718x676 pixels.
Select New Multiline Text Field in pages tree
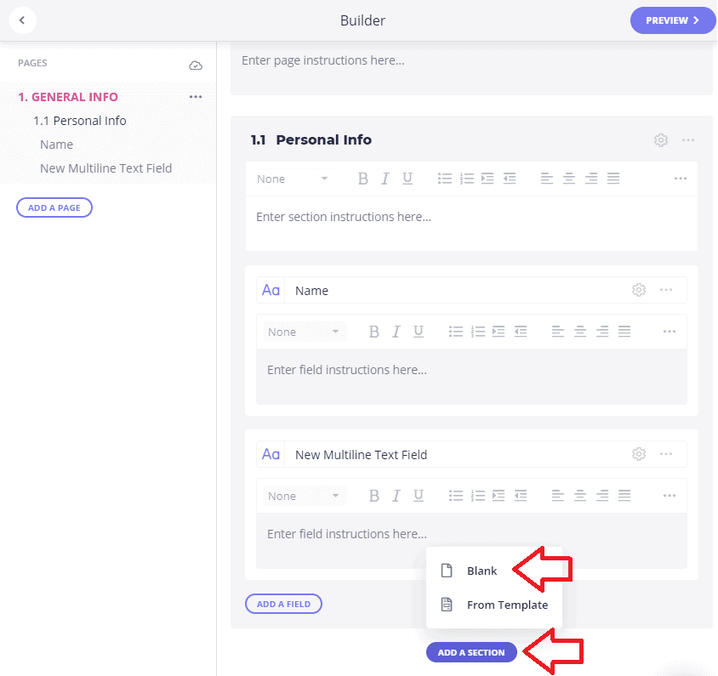click(105, 168)
